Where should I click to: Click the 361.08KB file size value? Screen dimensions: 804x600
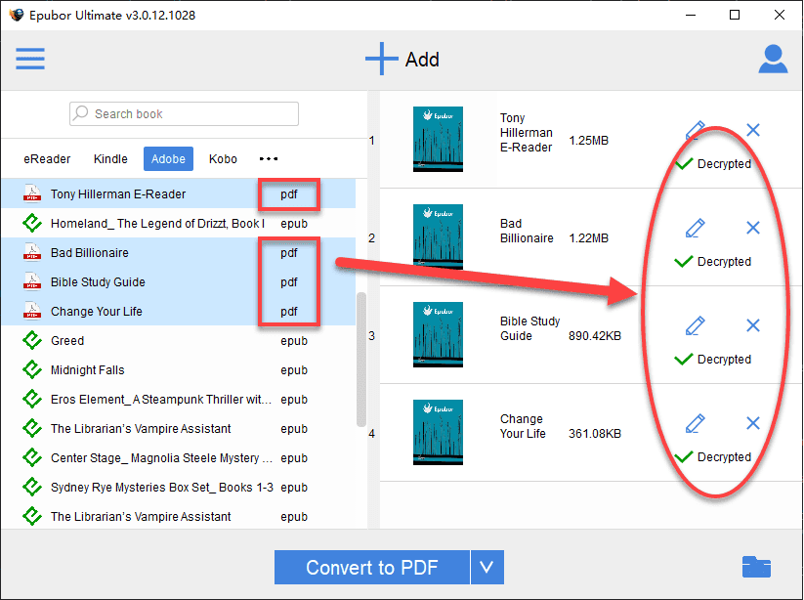(x=595, y=434)
